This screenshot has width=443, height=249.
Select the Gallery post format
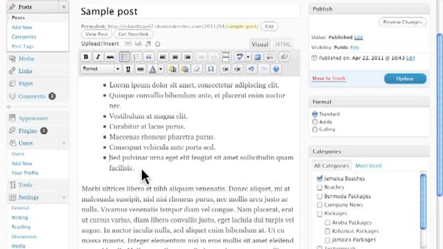pos(315,129)
